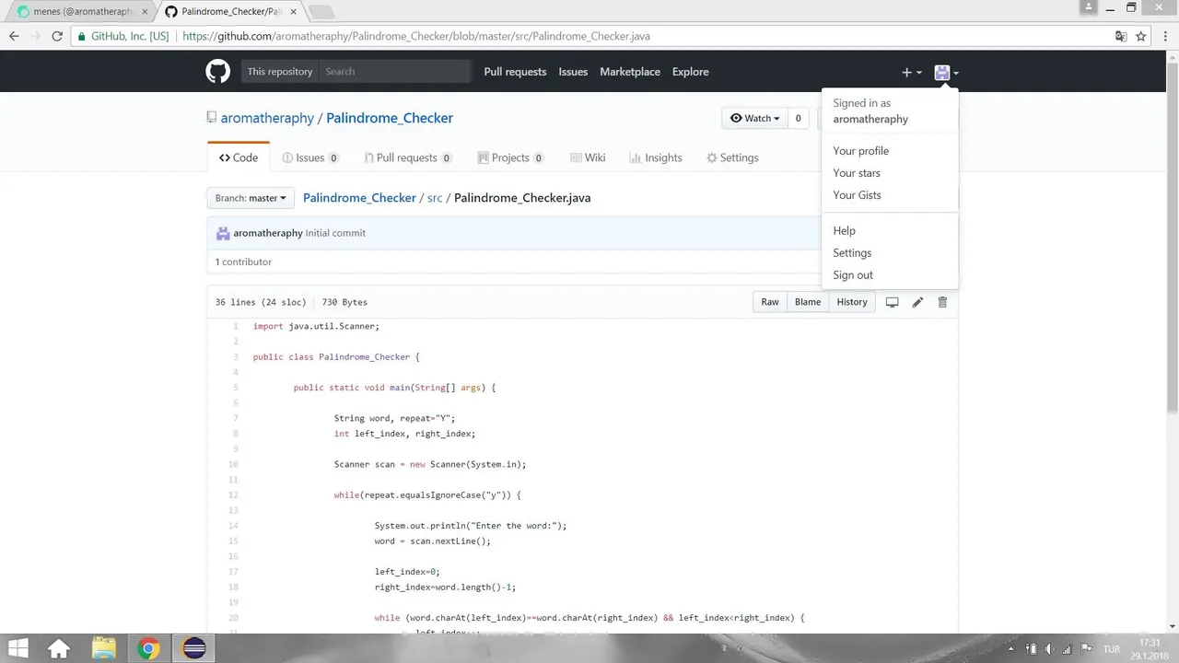Click line number 1 in code view
The height and width of the screenshot is (663, 1179).
[235, 326]
